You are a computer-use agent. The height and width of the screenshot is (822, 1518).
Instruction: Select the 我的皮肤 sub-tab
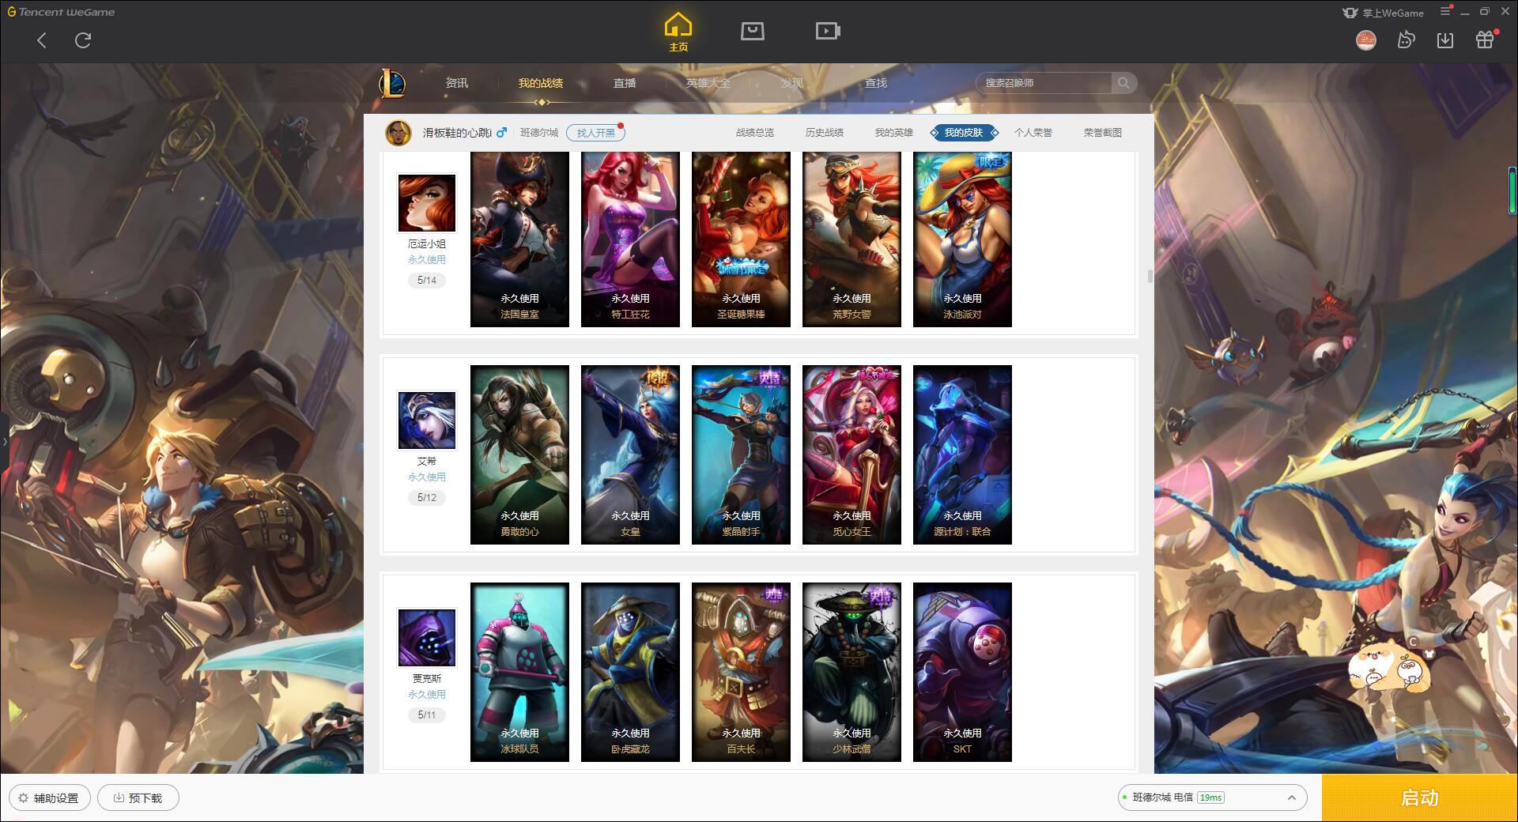pyautogui.click(x=964, y=133)
